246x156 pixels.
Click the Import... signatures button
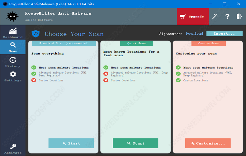pos(224,33)
